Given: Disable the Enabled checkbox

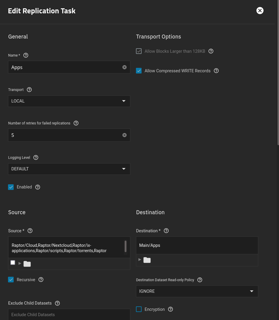Looking at the screenshot, I should [11, 187].
